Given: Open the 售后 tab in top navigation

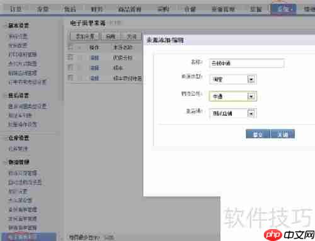Looking at the screenshot, I should coord(70,9).
